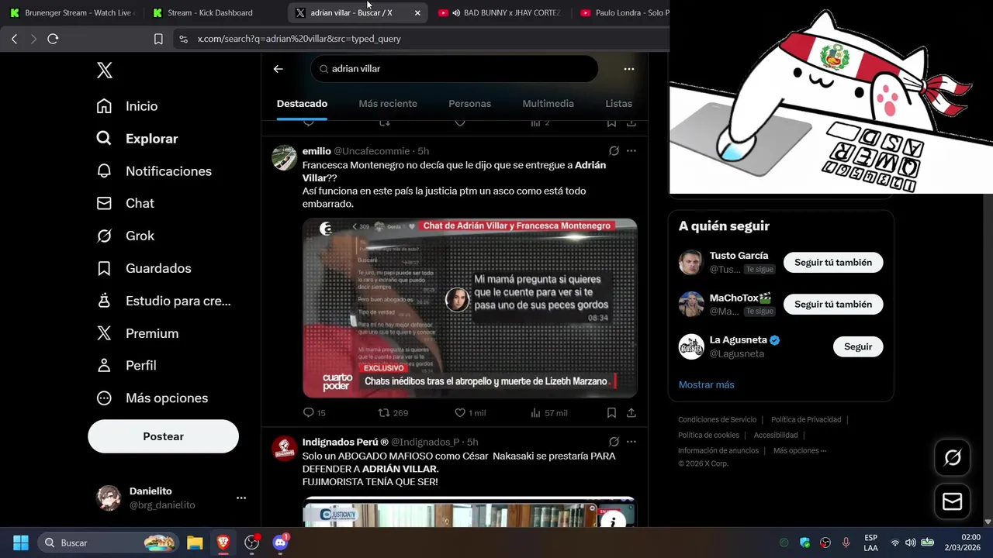Click Grok icon on Indignados Perú post
993x558 pixels.
coord(614,442)
